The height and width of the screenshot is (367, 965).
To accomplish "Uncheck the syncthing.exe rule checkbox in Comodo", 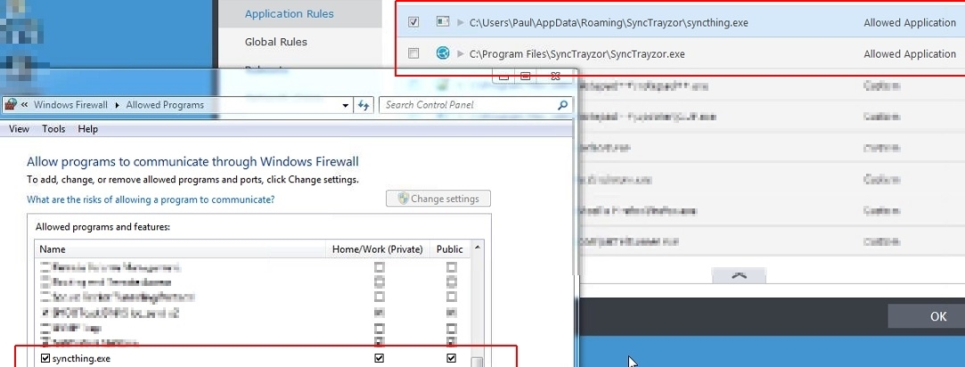I will pos(413,22).
